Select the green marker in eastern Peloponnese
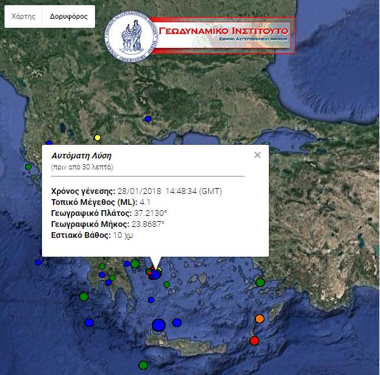Screen dimensions: 380x375 (x=112, y=278)
